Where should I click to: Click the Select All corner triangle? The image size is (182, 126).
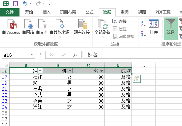7,65
